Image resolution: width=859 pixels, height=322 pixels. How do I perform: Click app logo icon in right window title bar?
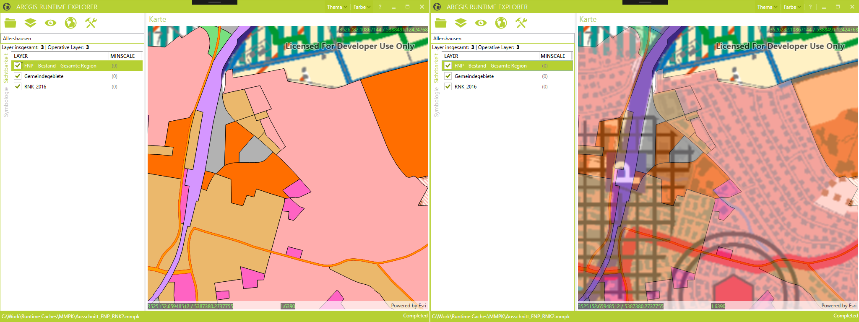437,7
